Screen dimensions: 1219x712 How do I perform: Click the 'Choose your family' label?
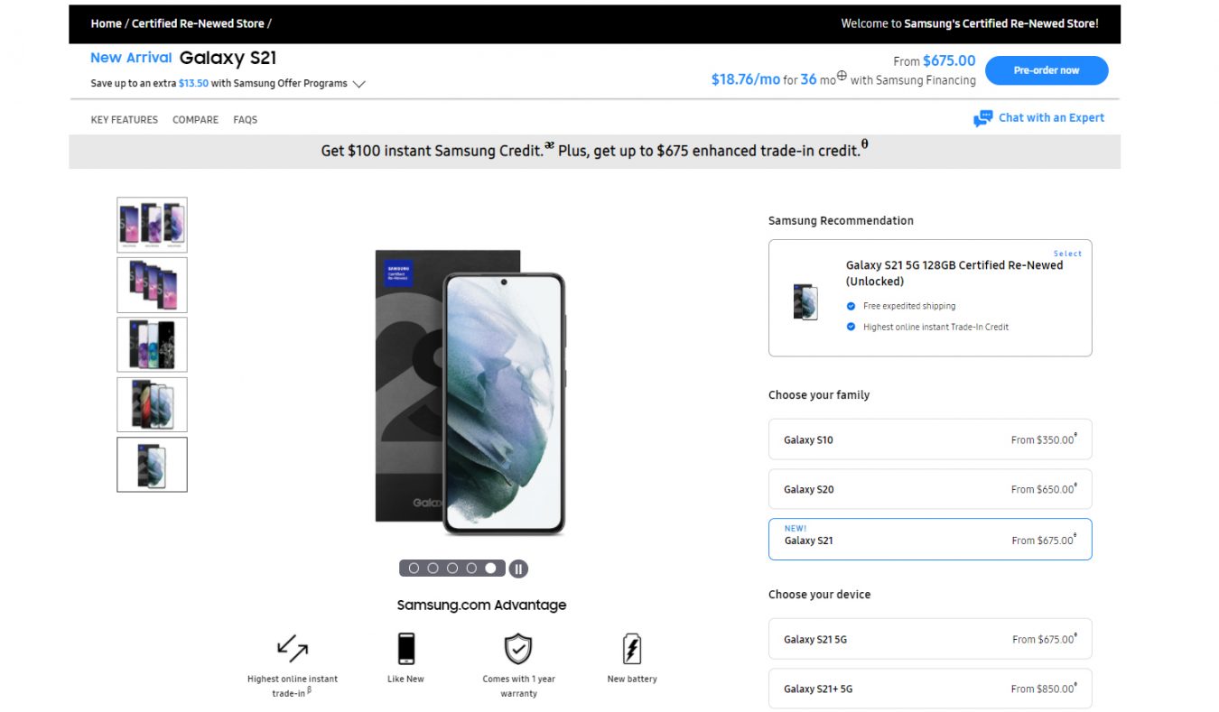click(819, 395)
